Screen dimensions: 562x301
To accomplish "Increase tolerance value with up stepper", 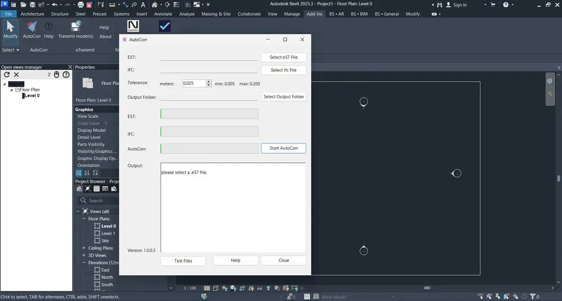I will click(x=209, y=81).
